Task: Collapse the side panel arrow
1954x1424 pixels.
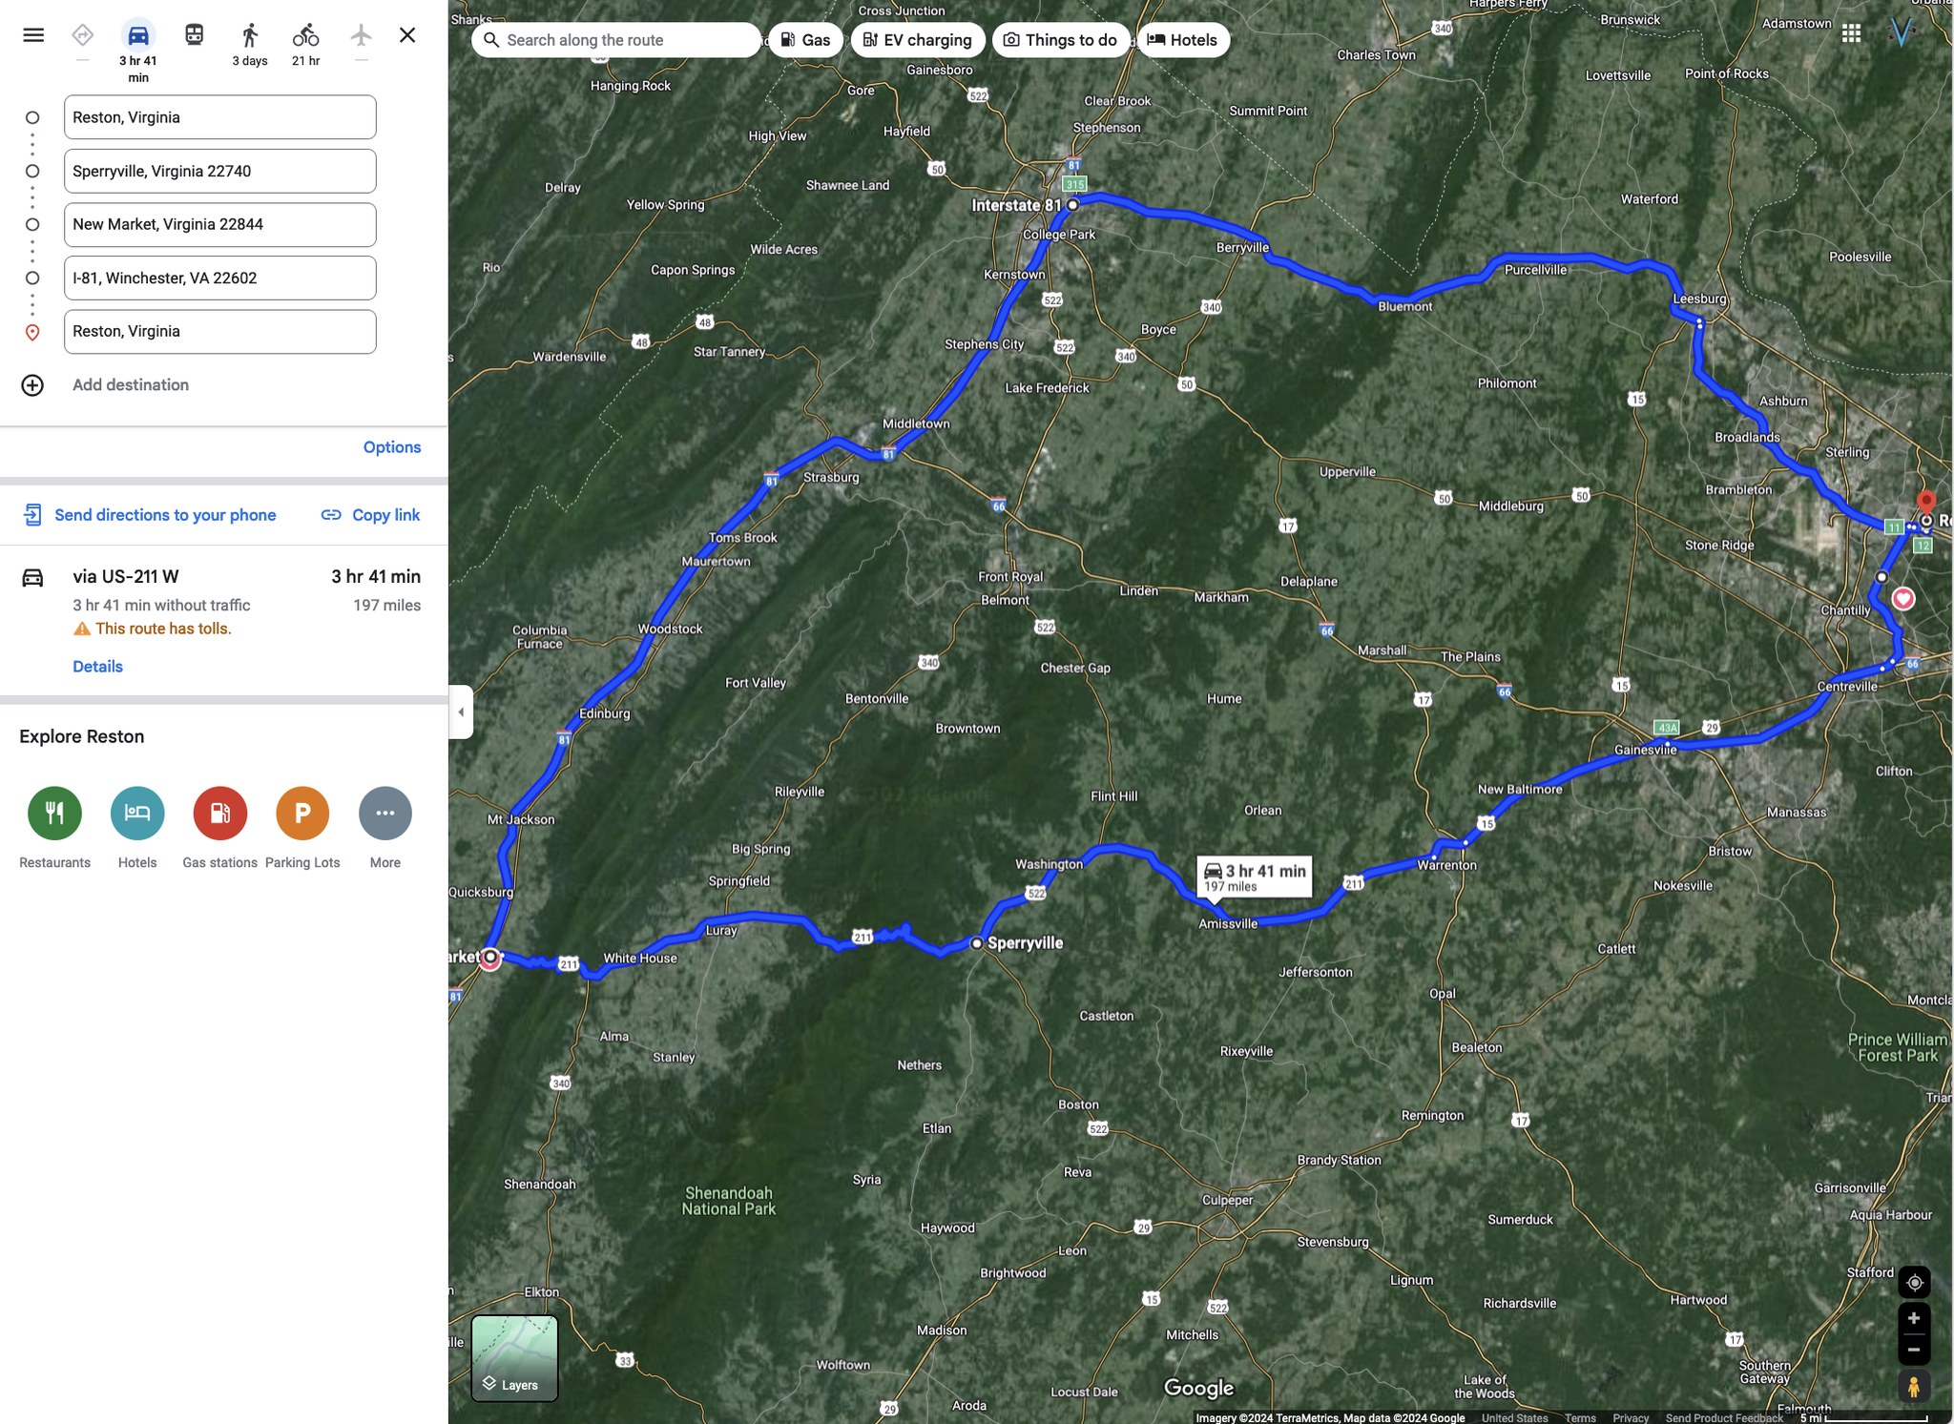Action: 461,712
